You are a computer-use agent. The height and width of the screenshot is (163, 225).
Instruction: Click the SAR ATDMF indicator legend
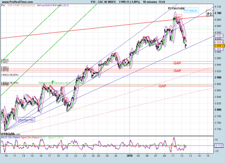pos(21,5)
